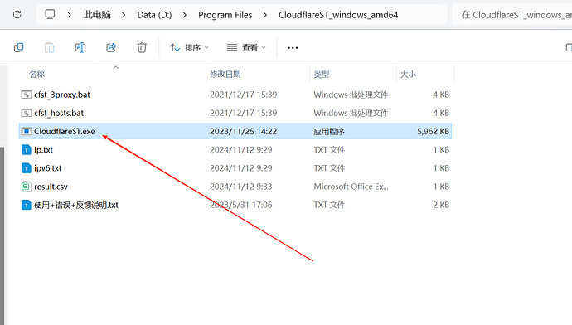Image resolution: width=572 pixels, height=325 pixels.
Task: Sort by the 类型 column header
Action: pyautogui.click(x=322, y=75)
